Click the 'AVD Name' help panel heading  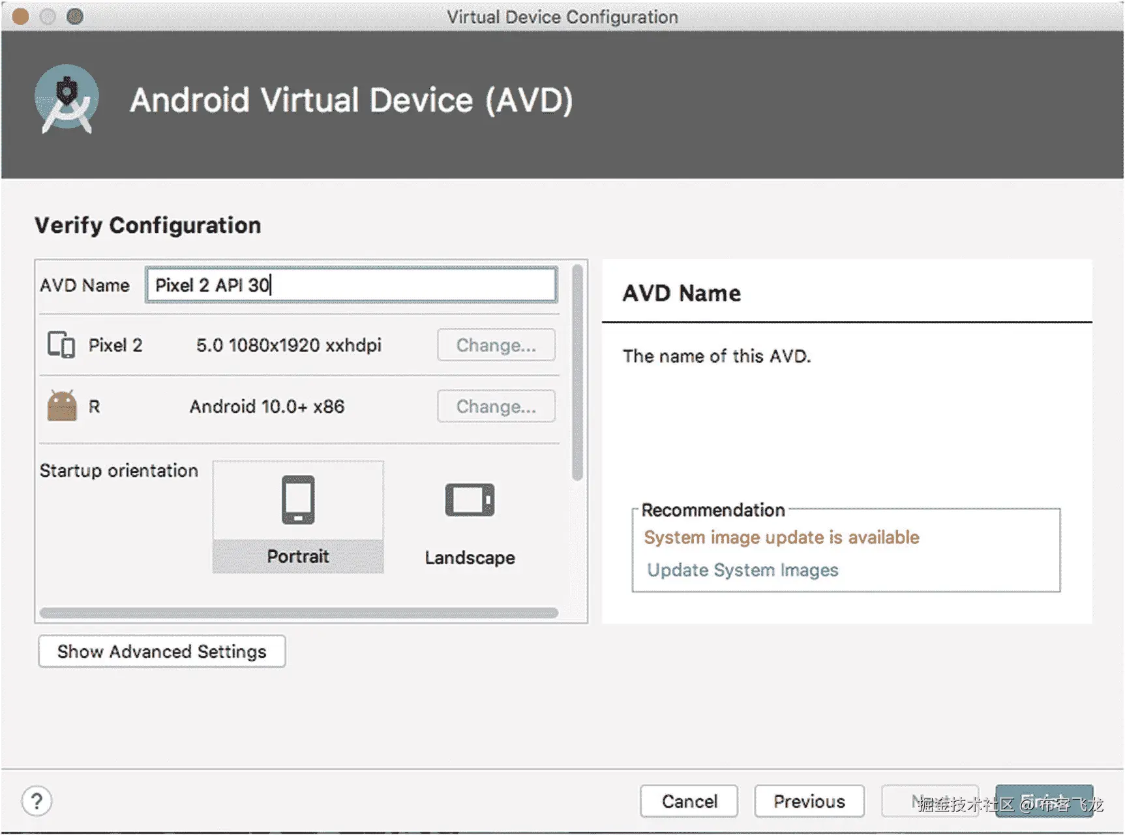[682, 293]
